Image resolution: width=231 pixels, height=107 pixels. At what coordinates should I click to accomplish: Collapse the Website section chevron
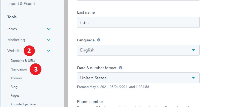pos(49,51)
